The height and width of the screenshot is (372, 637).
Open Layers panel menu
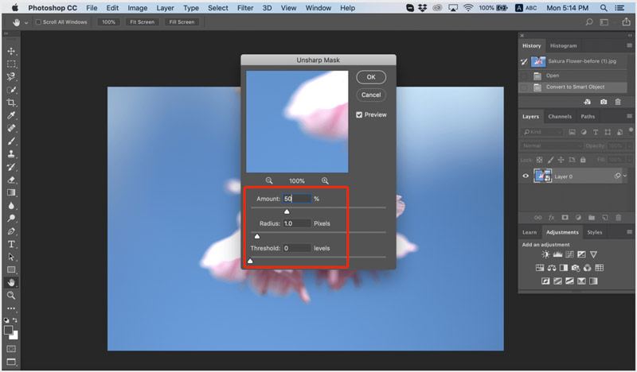(x=629, y=116)
